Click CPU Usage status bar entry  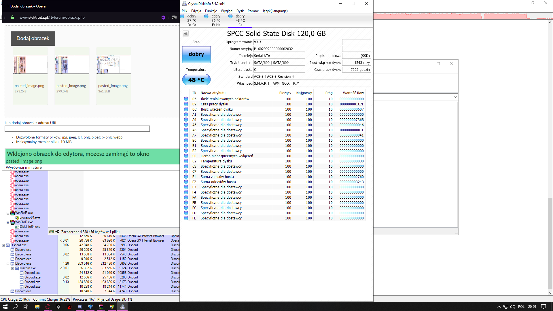click(x=15, y=299)
